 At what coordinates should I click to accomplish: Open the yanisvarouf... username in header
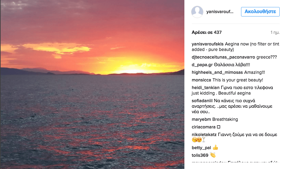coord(220,12)
